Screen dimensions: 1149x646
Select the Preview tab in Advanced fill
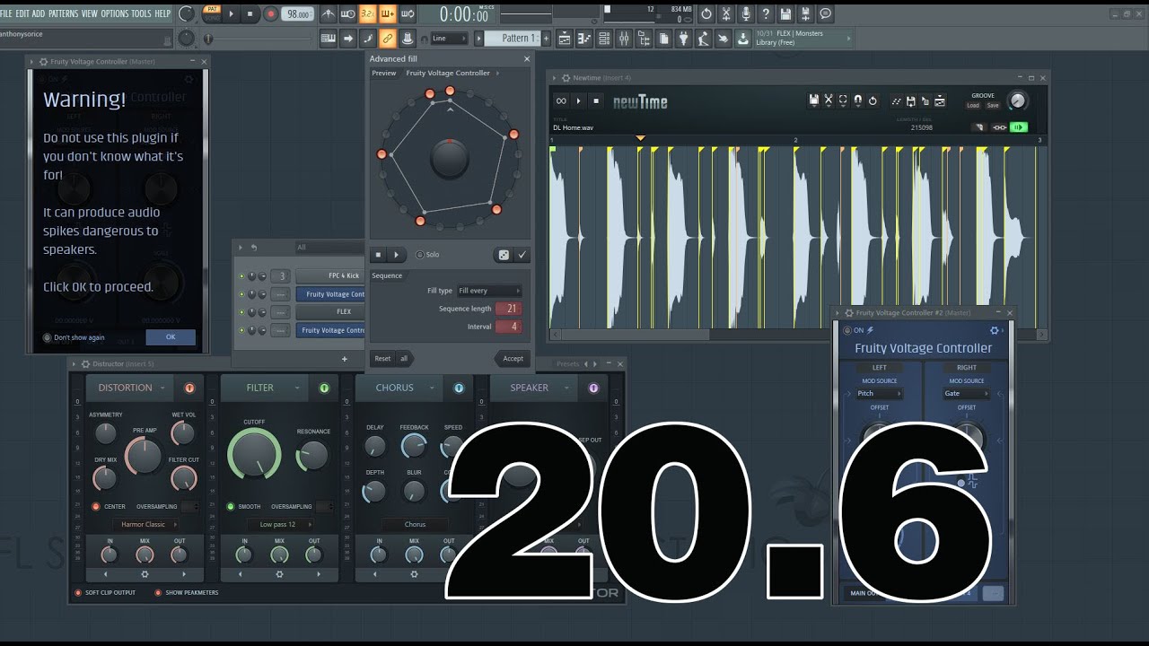click(384, 74)
